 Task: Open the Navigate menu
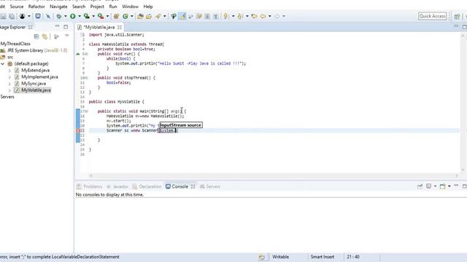[x=58, y=7]
